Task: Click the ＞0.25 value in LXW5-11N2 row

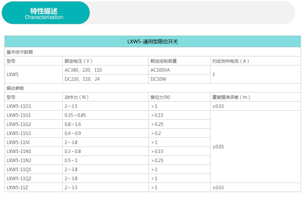Action: pos(157,160)
